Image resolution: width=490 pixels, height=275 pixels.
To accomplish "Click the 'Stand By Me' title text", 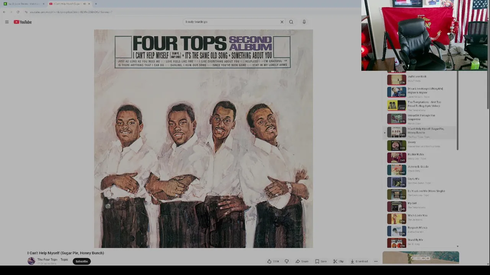I will coord(415,240).
